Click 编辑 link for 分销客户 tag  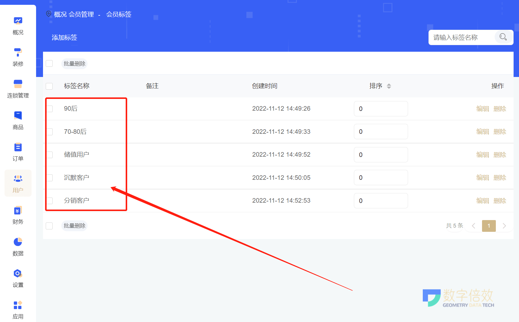click(483, 201)
